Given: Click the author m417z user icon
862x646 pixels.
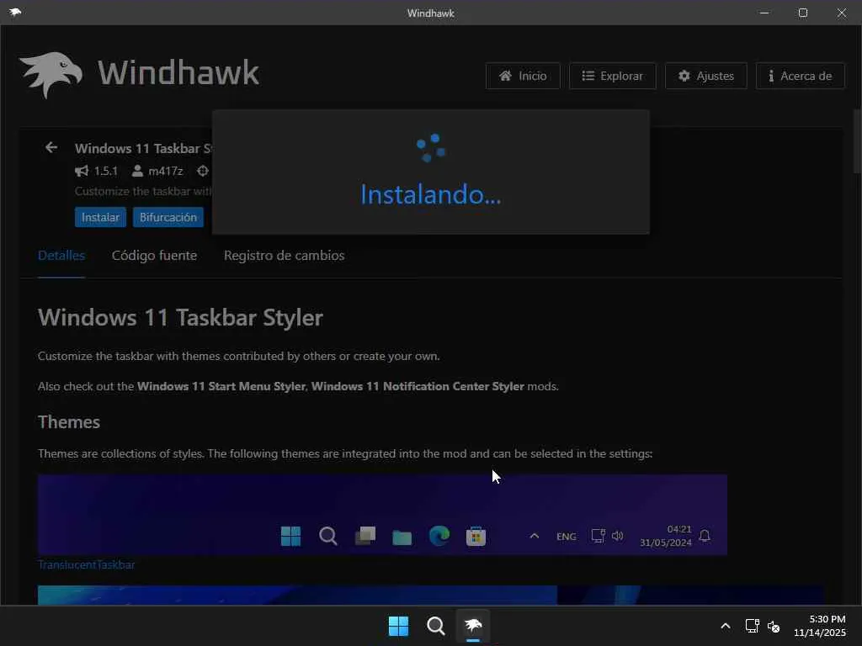Looking at the screenshot, I should (x=137, y=171).
